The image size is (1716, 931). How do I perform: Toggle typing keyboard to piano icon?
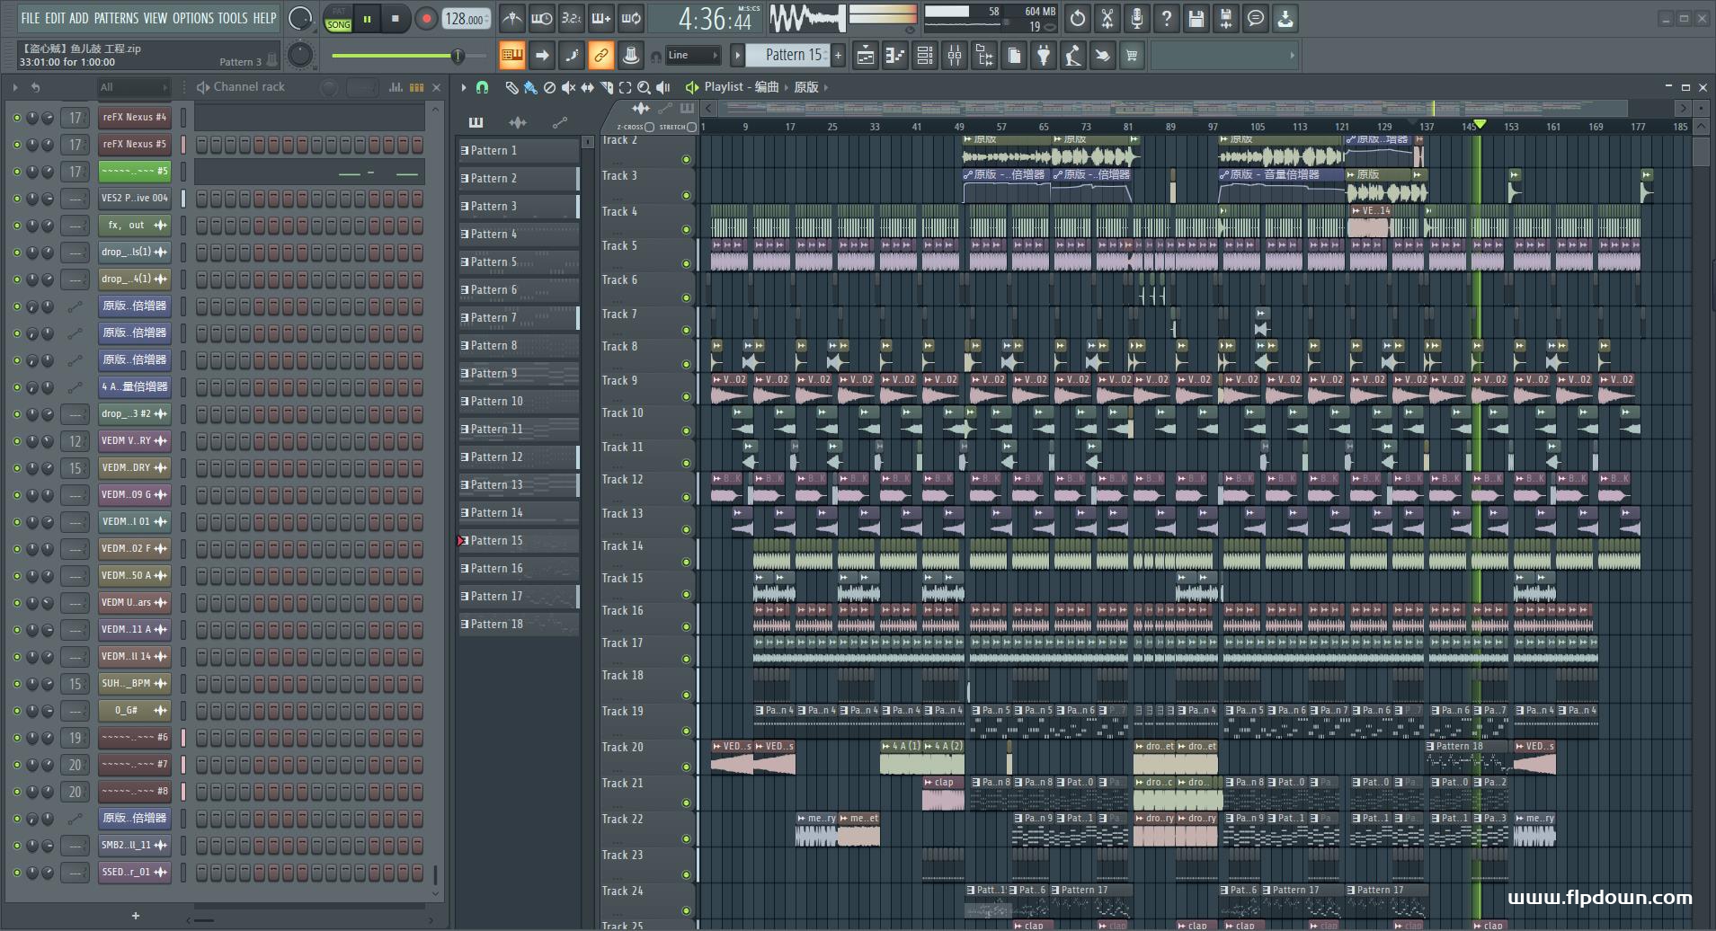511,56
